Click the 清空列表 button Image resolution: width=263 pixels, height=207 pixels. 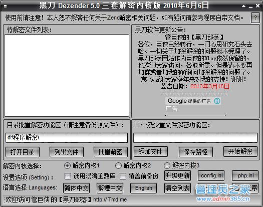pyautogui.click(x=177, y=188)
